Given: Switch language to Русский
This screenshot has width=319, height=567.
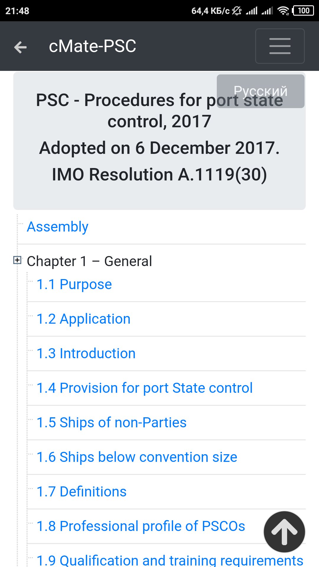Looking at the screenshot, I should (x=260, y=91).
